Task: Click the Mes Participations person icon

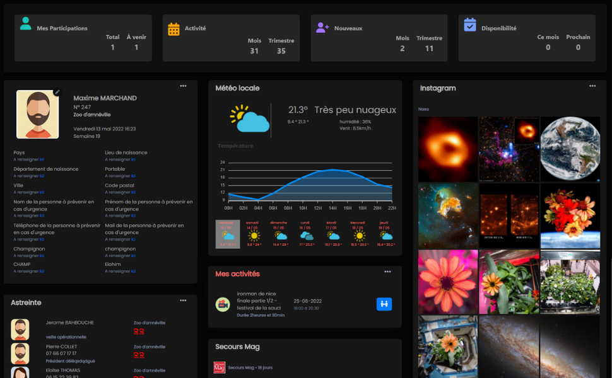Action: (25, 24)
